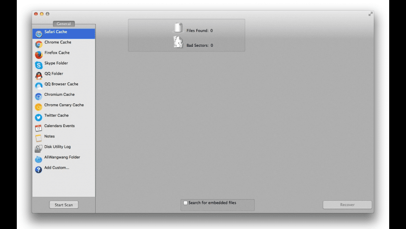Click the Disk Utility Log icon
Image resolution: width=406 pixels, height=229 pixels.
[x=39, y=149]
